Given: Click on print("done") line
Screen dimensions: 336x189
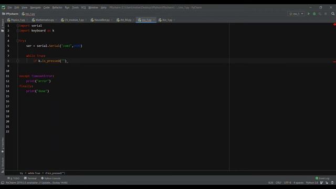Looking at the screenshot, I should tap(37, 91).
